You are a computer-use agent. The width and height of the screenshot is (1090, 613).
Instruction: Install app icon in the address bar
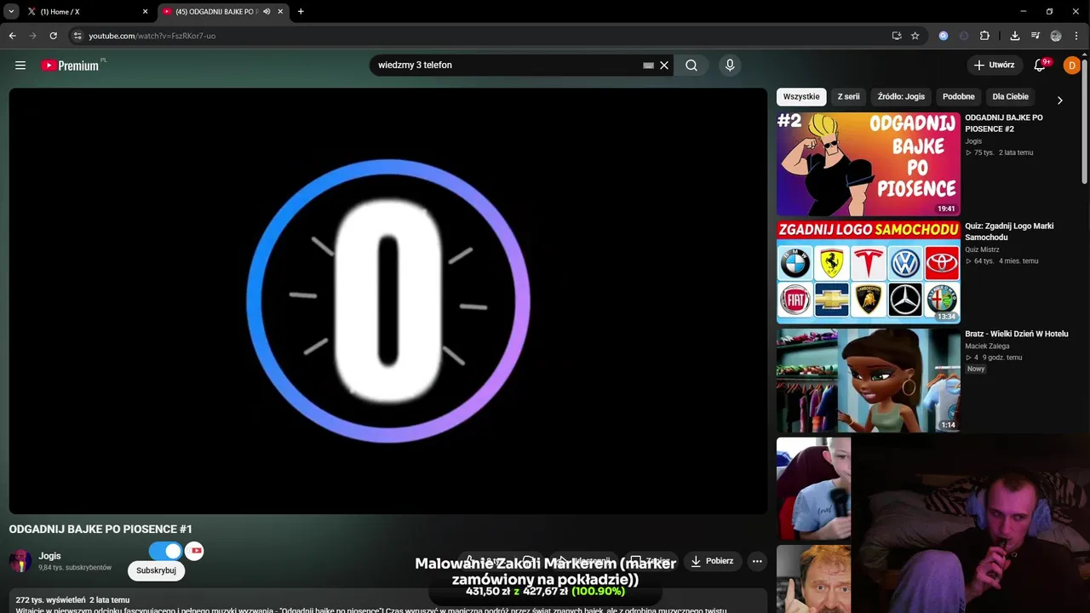897,36
